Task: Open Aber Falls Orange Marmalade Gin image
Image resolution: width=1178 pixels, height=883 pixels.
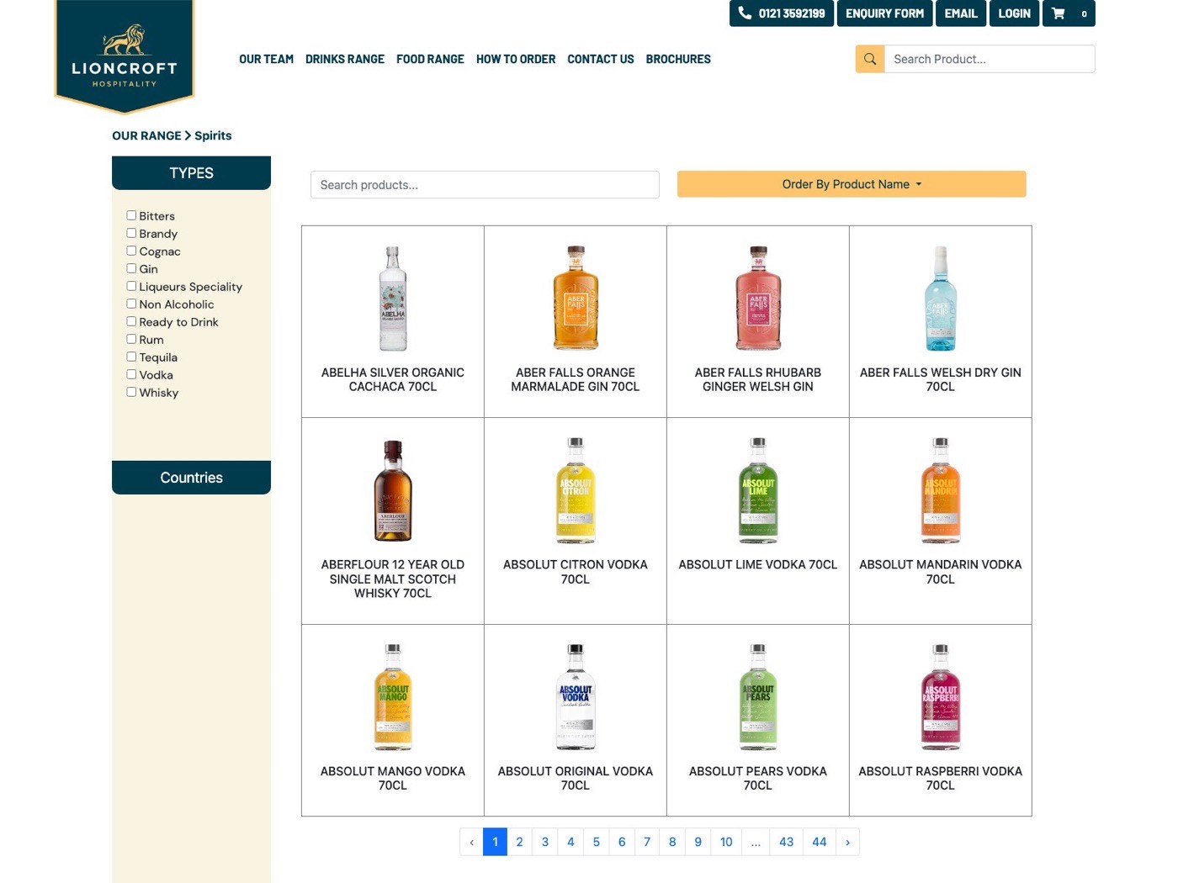Action: click(576, 299)
